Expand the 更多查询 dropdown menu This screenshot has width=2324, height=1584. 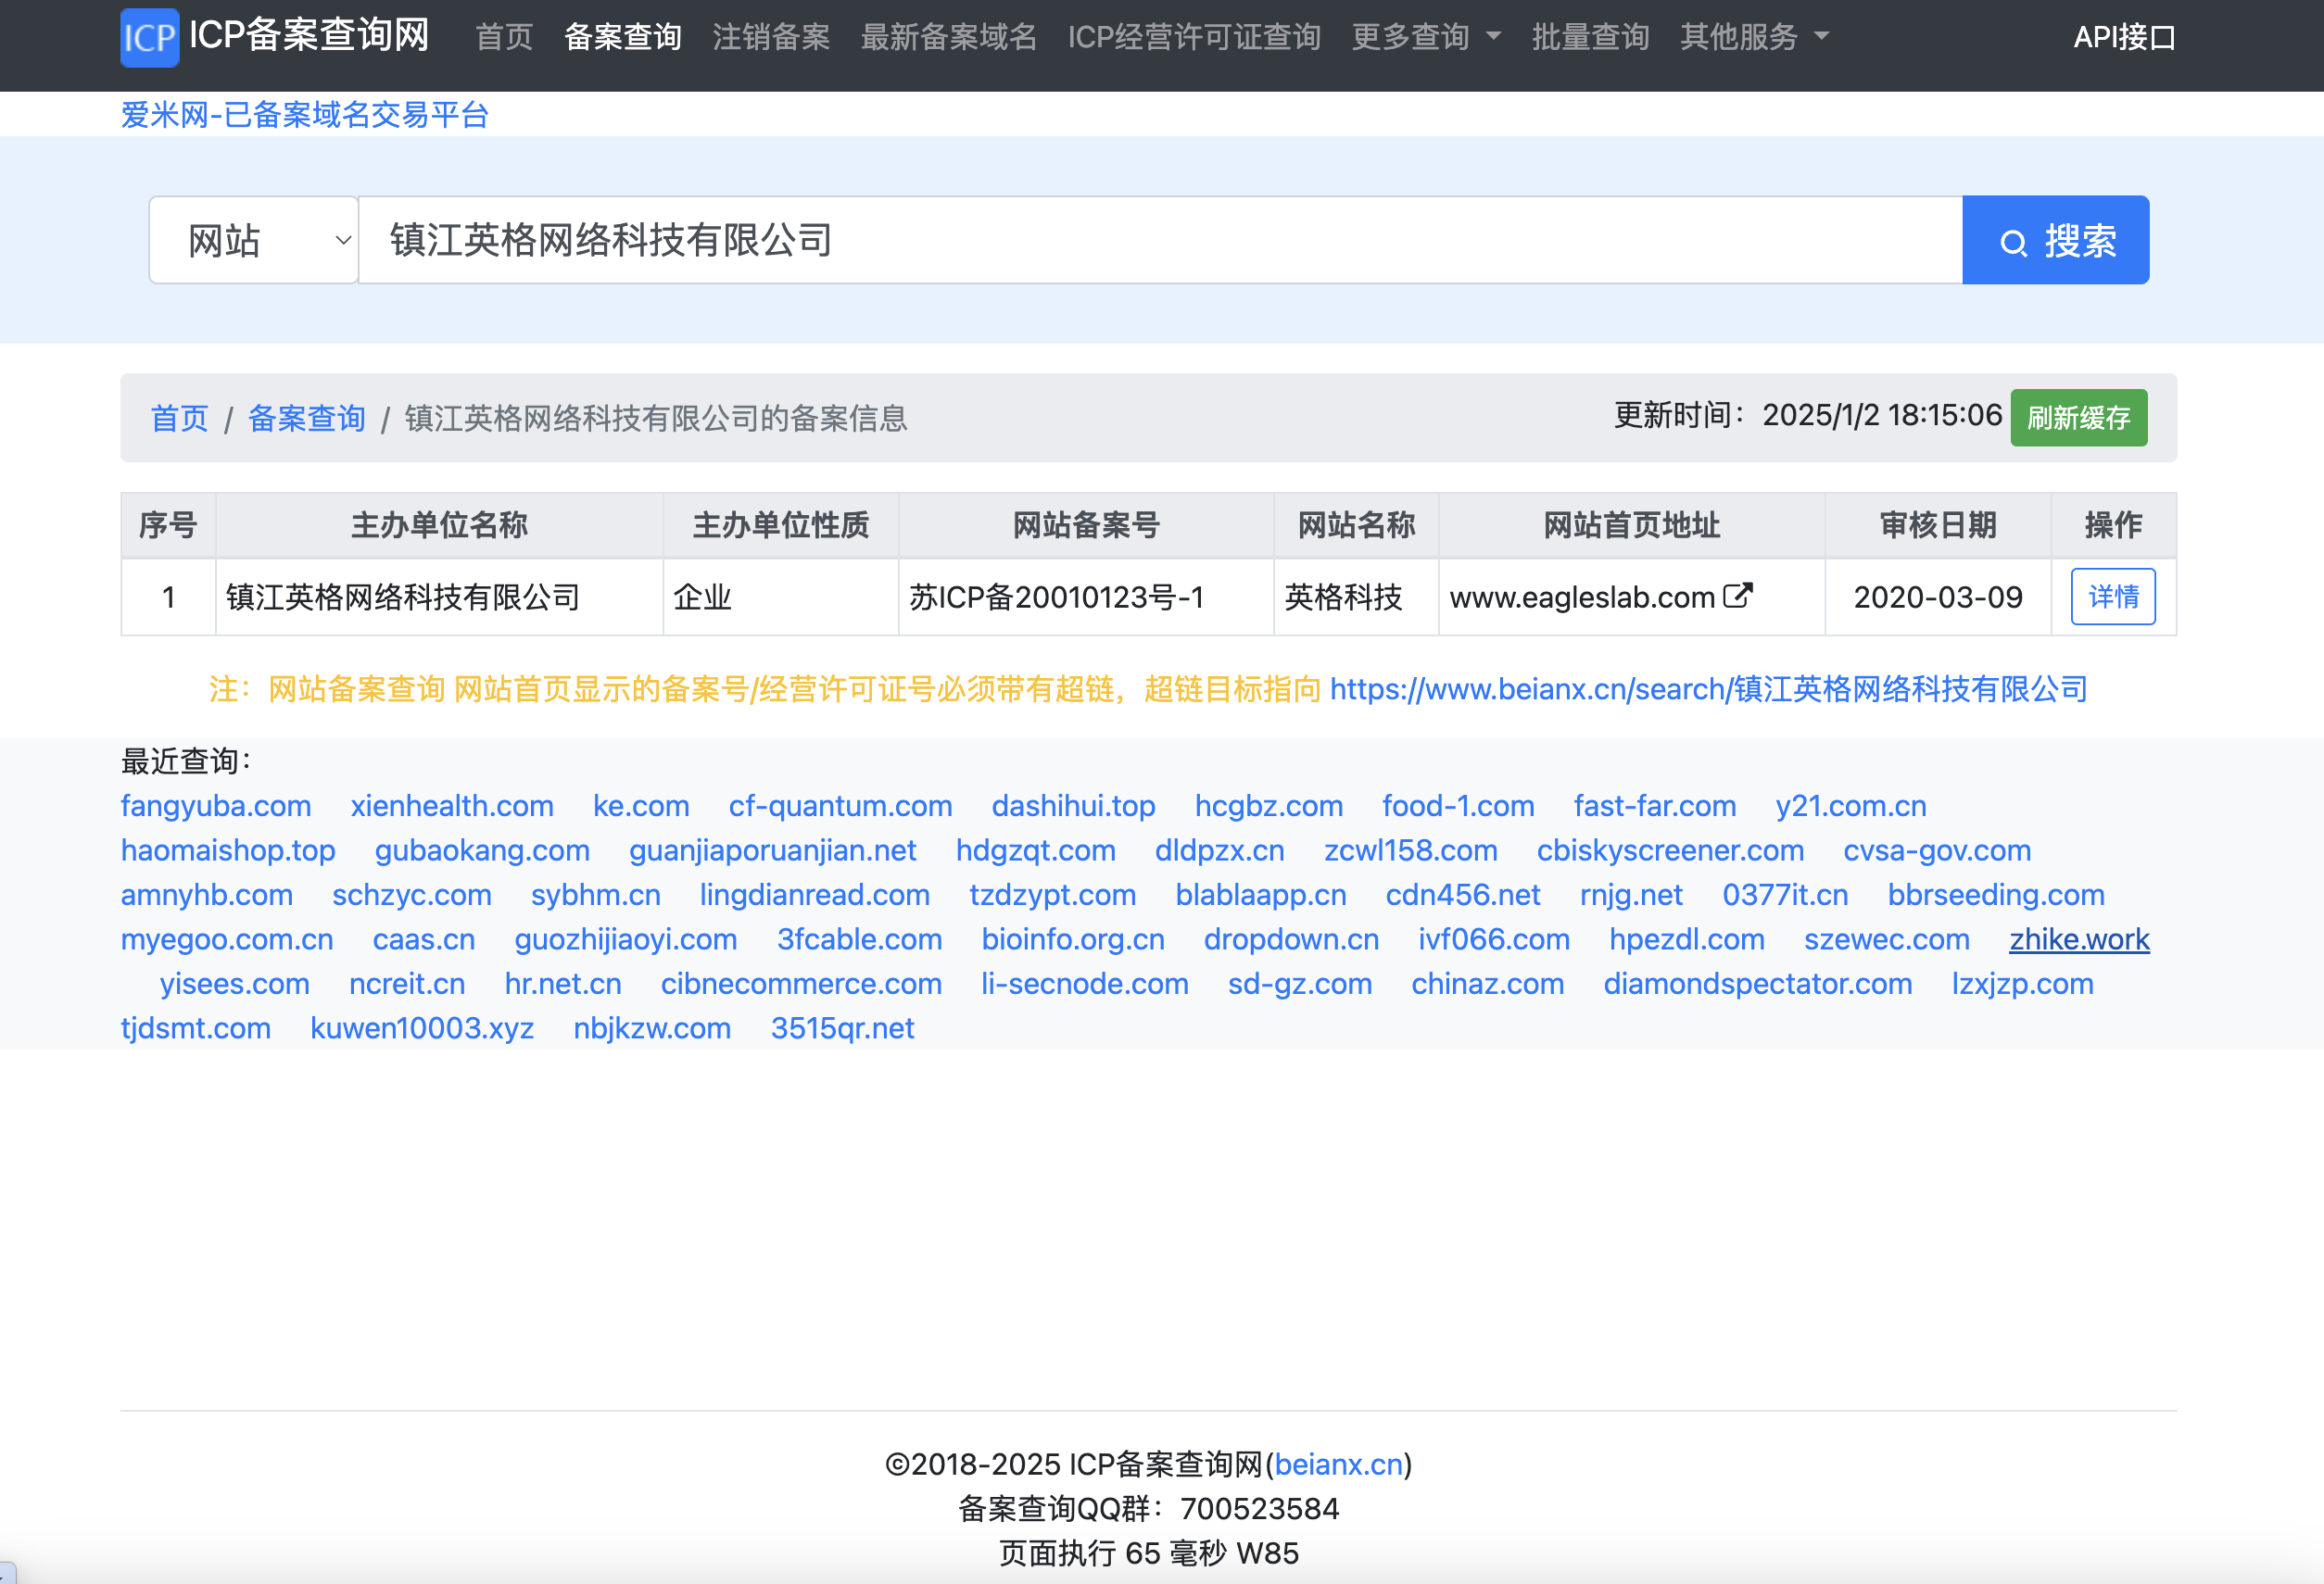click(x=1425, y=37)
